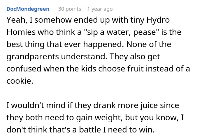Click the phrase kids choose fruit
Screen dimensions: 204x138
coord(112,69)
